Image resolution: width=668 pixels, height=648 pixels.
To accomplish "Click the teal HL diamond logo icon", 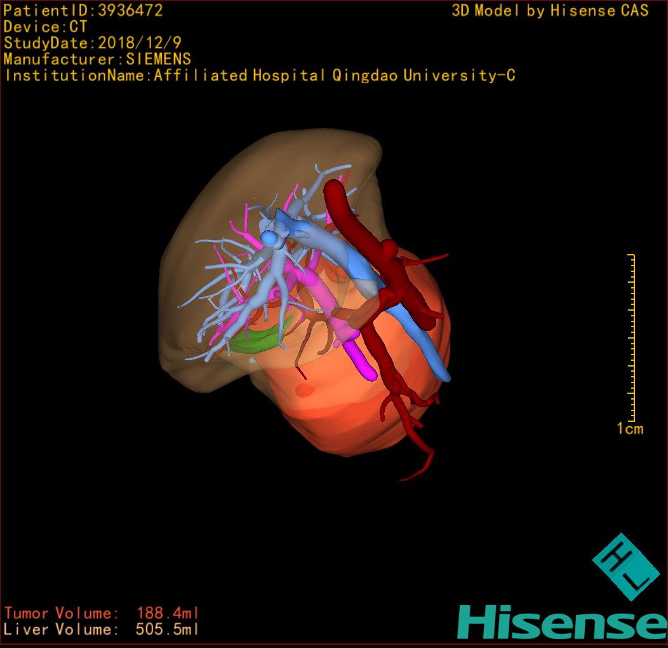I will pos(625,567).
